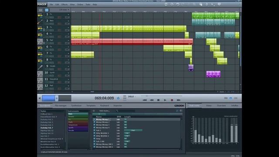This screenshot has width=279, height=157.
Task: Toggle solo/mute buttons on track 5 Pad
Action: coord(49,43)
